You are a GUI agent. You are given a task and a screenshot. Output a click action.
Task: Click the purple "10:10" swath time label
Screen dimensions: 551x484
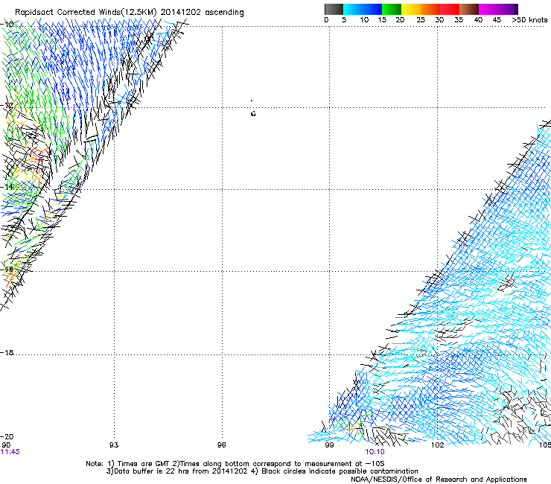[375, 452]
